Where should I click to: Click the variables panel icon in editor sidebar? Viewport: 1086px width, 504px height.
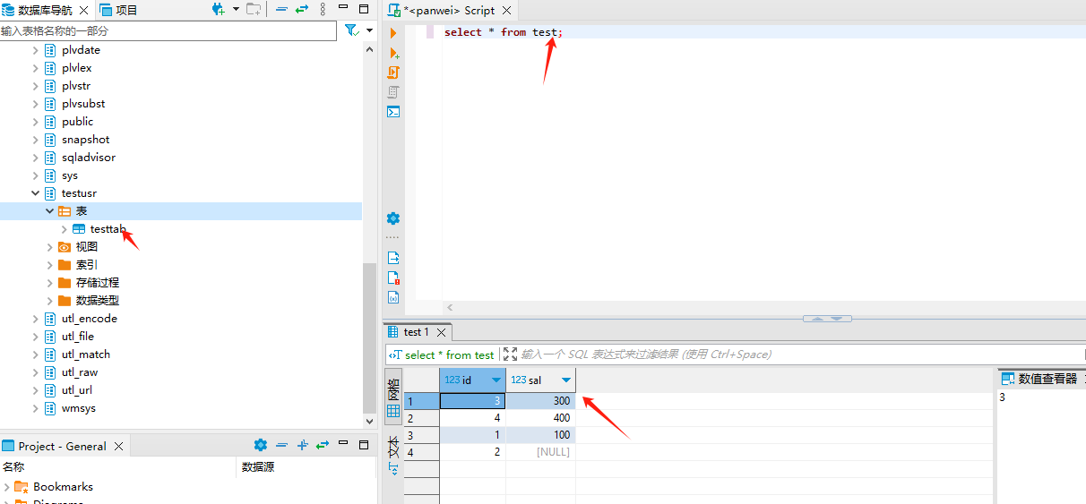(393, 297)
